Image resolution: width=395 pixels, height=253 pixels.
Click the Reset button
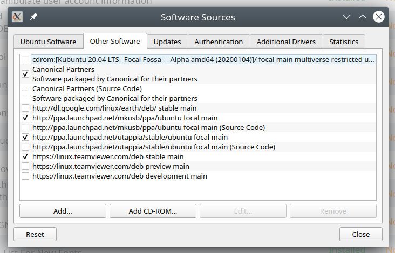coord(35,234)
